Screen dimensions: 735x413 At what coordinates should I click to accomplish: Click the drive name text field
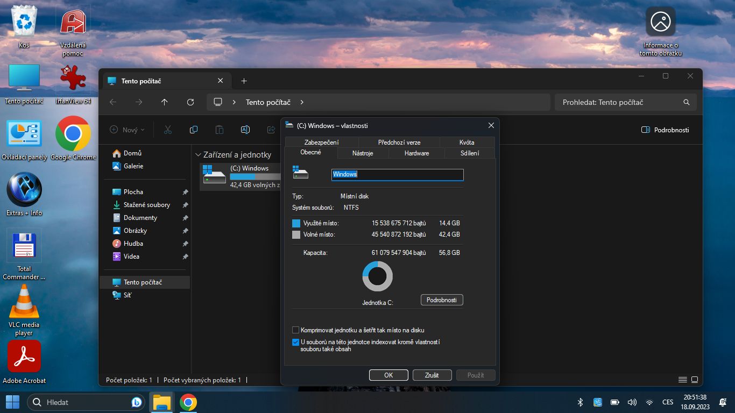(397, 174)
